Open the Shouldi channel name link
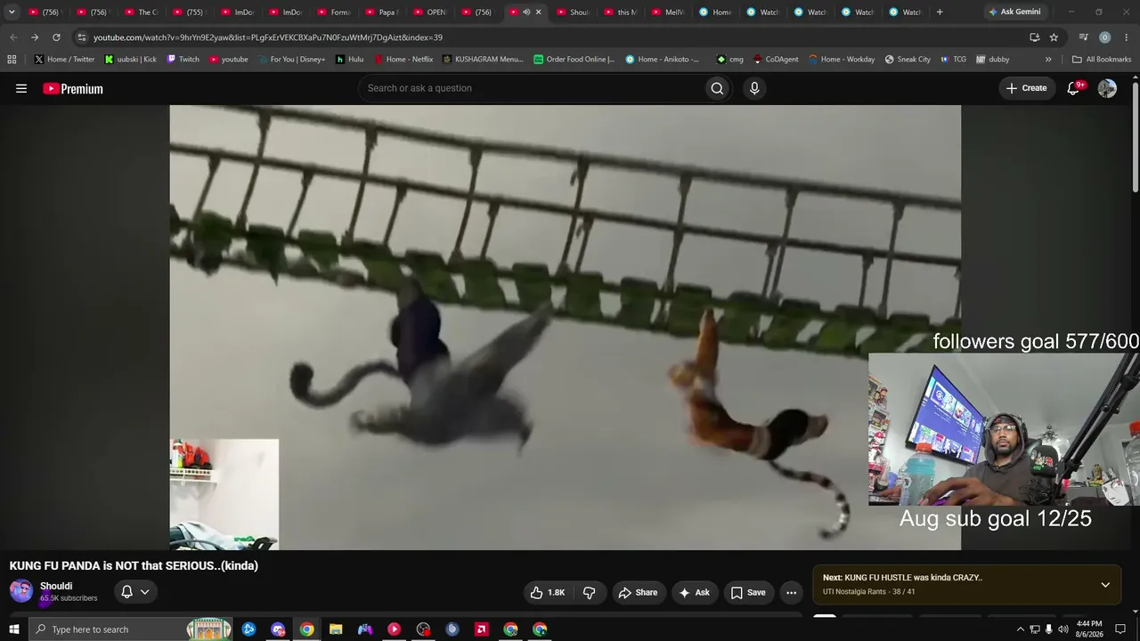1140x641 pixels. point(56,586)
